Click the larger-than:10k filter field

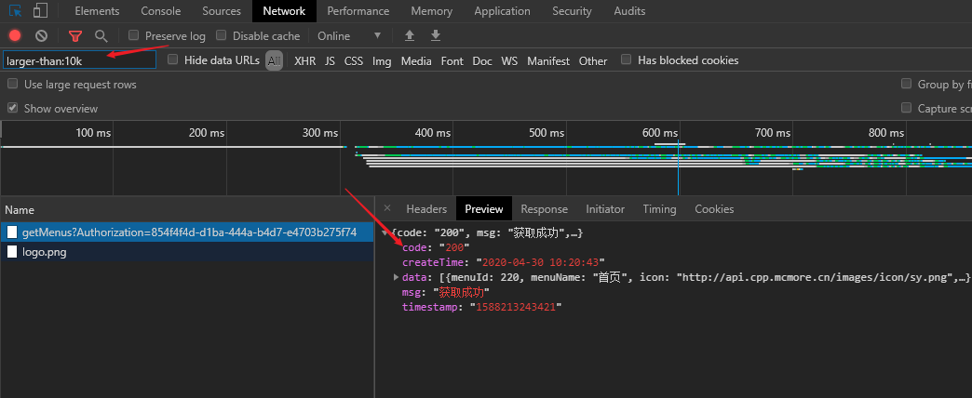coord(79,60)
